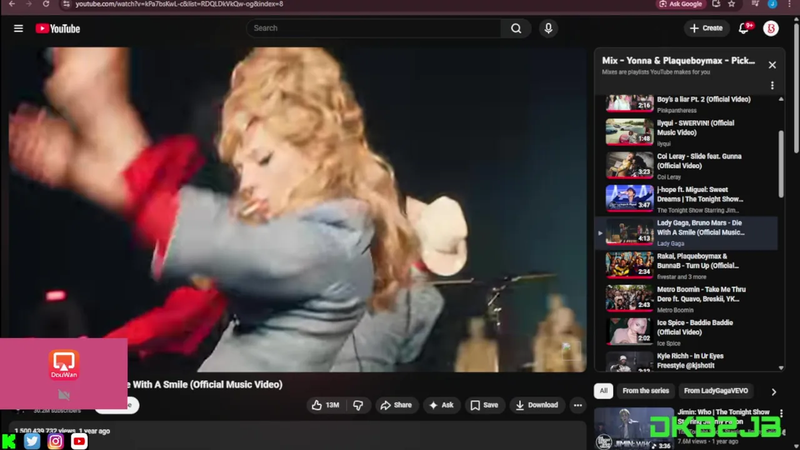Reload the page in the browser
Image resolution: width=800 pixels, height=450 pixels.
[46, 4]
